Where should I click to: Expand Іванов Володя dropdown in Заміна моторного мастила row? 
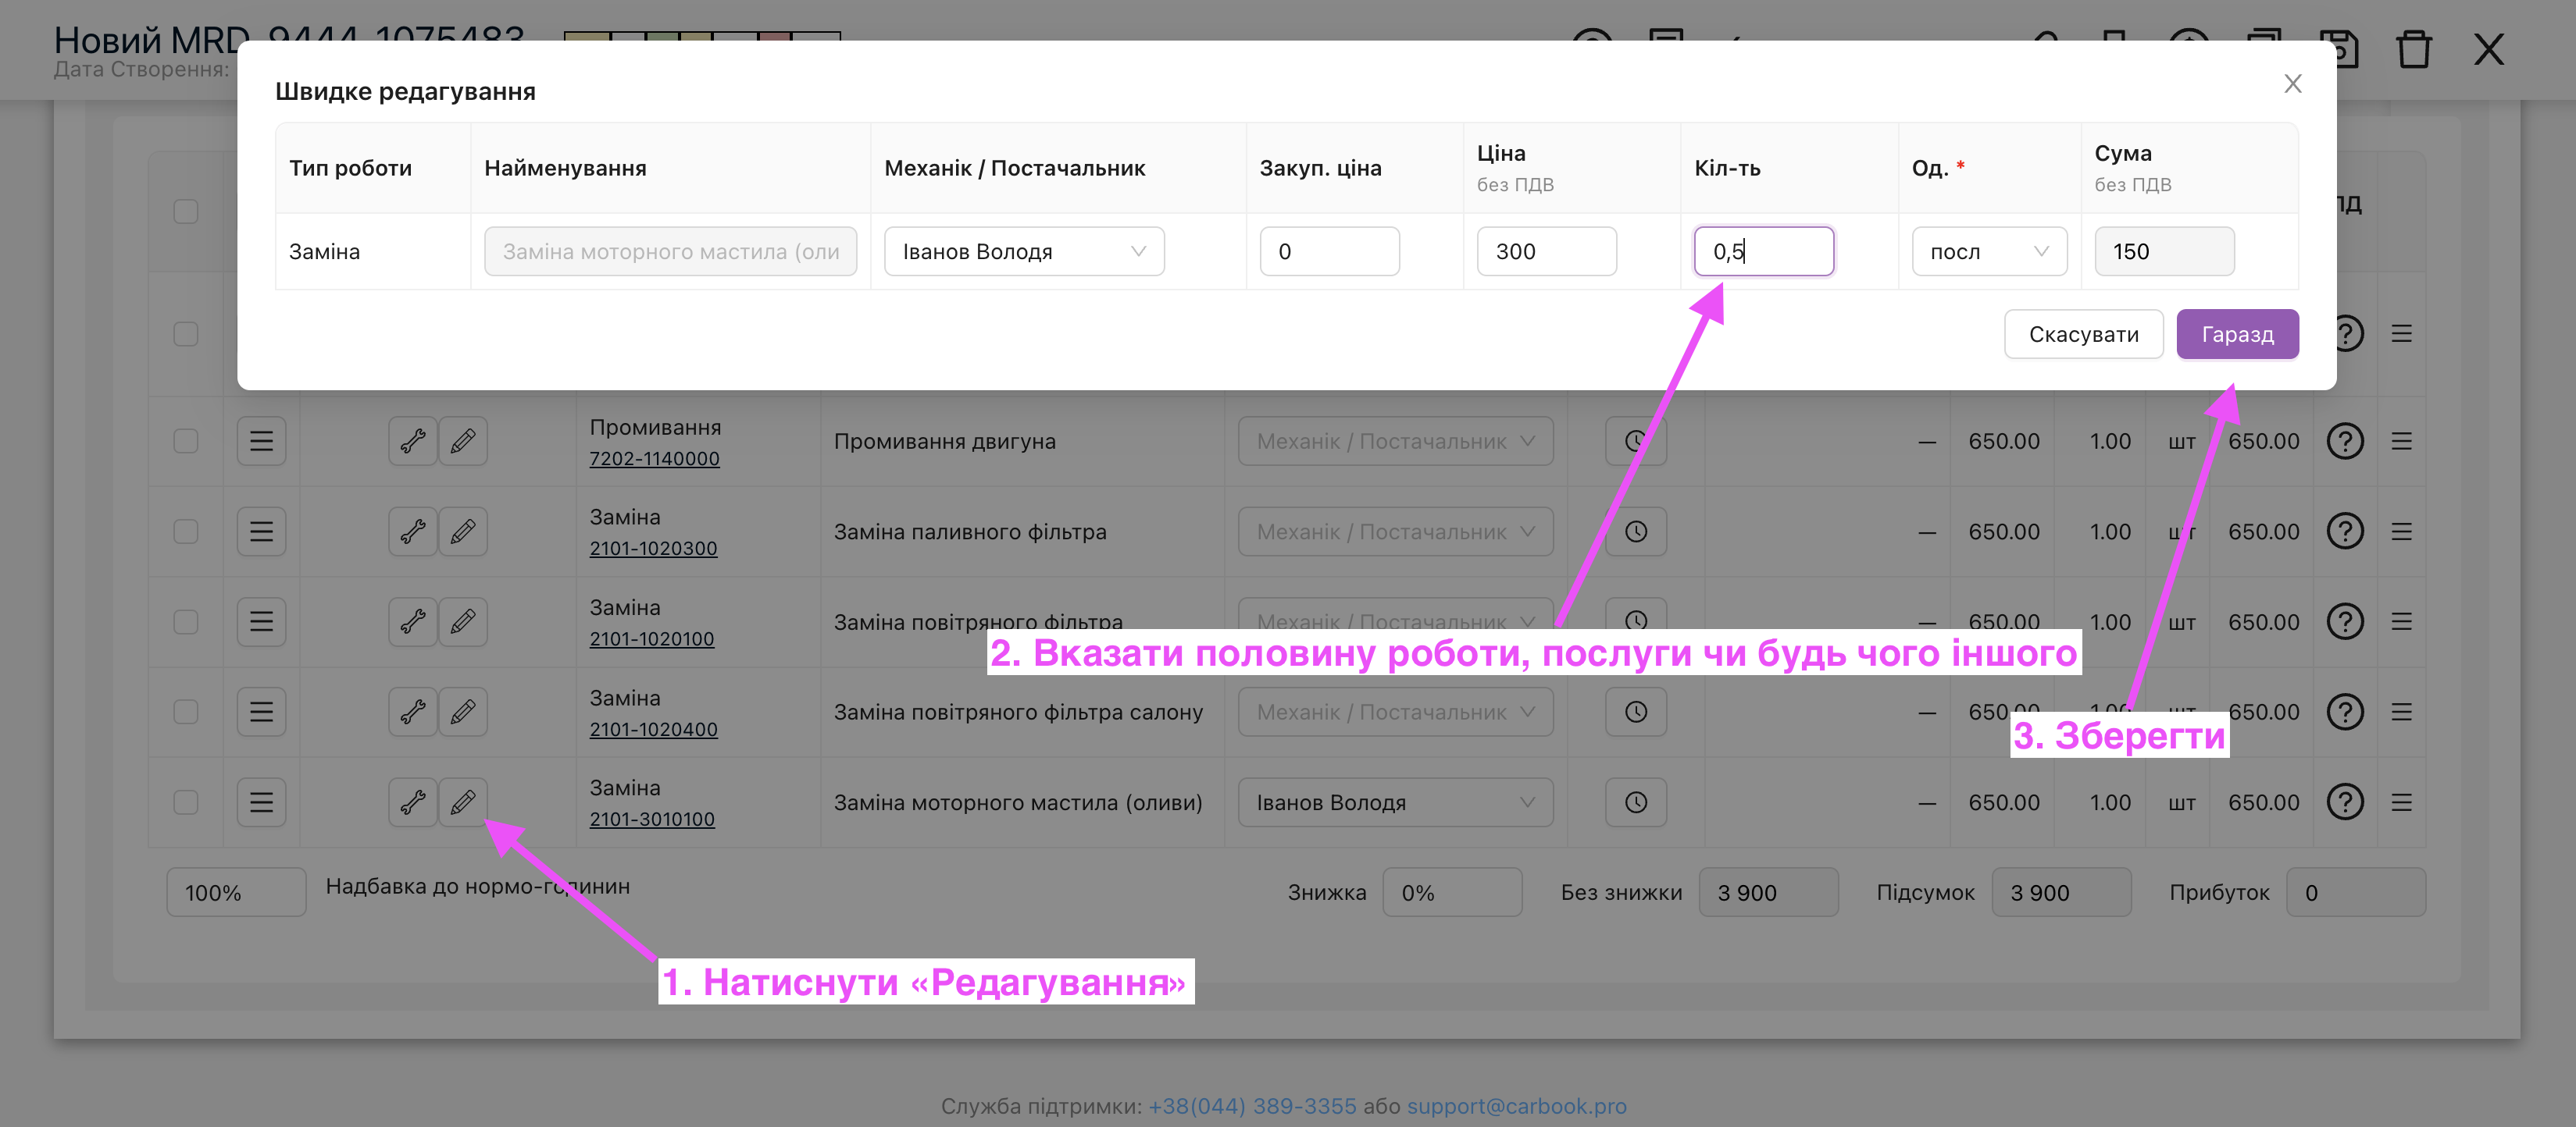1395,802
